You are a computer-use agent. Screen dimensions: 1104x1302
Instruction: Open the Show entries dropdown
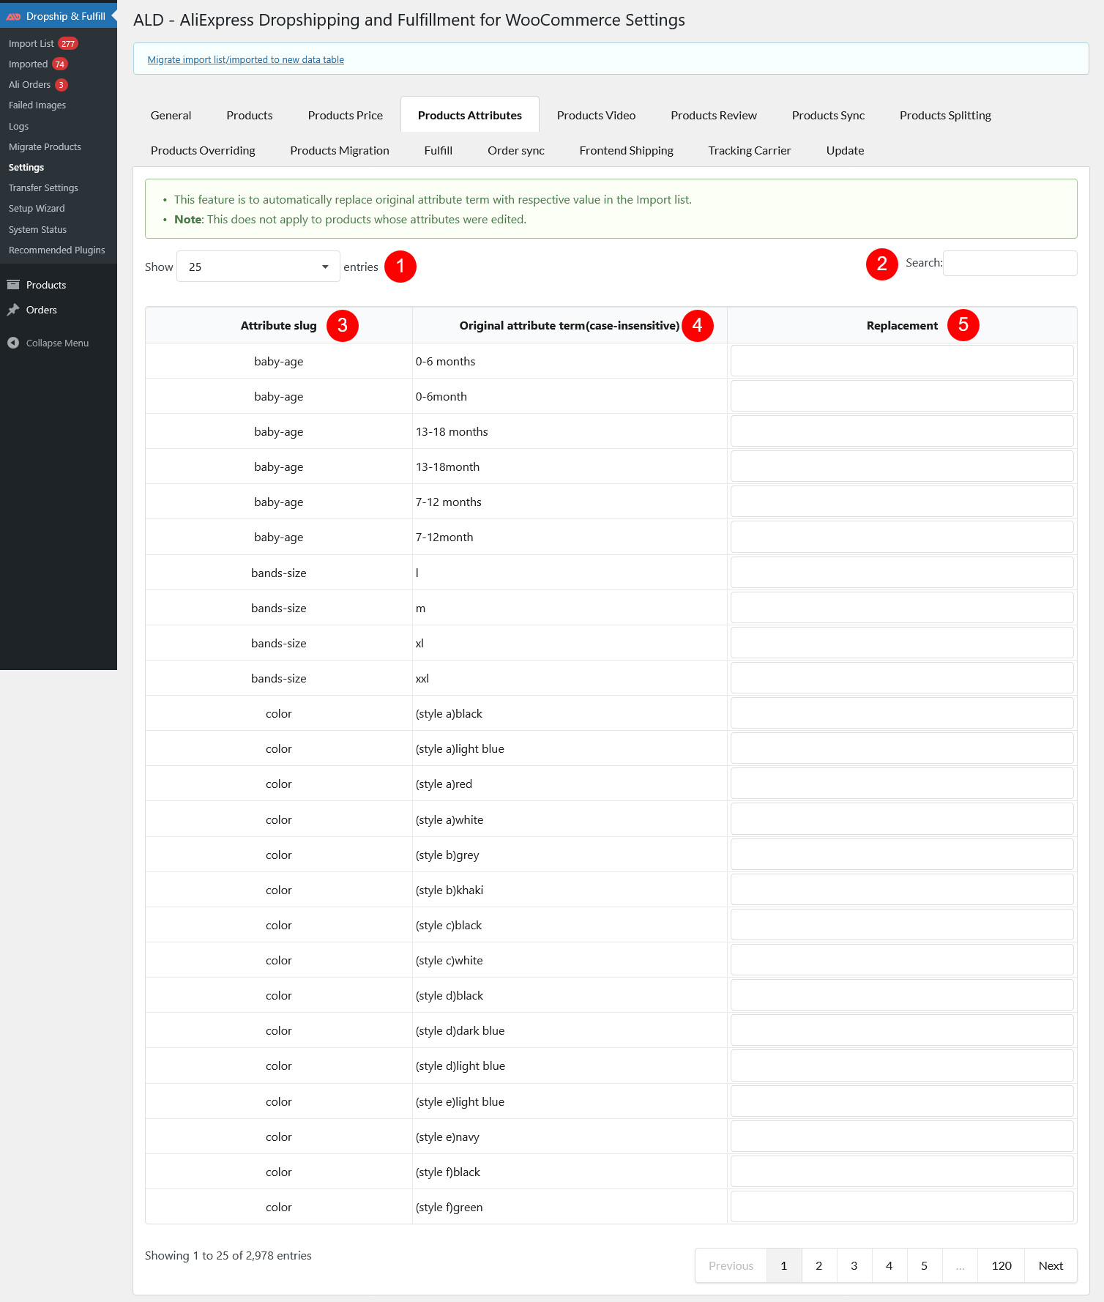pos(258,267)
